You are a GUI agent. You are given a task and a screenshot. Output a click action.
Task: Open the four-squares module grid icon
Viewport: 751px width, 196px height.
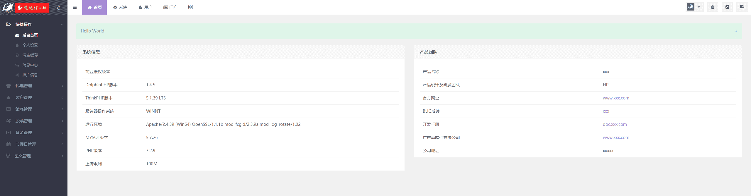click(x=190, y=7)
